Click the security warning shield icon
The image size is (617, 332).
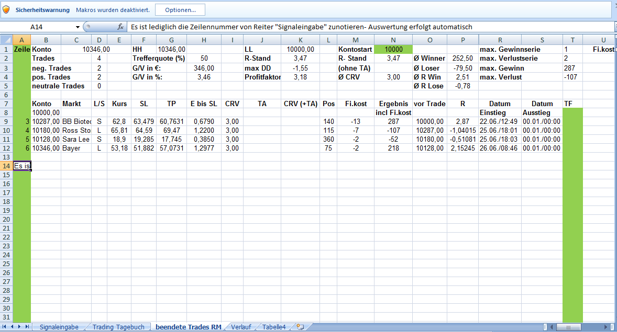pos(6,10)
